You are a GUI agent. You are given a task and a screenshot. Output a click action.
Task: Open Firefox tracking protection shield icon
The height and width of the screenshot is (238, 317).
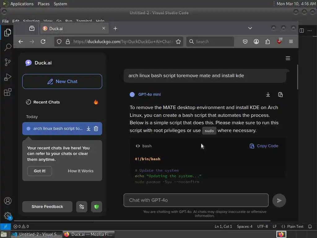(59, 42)
